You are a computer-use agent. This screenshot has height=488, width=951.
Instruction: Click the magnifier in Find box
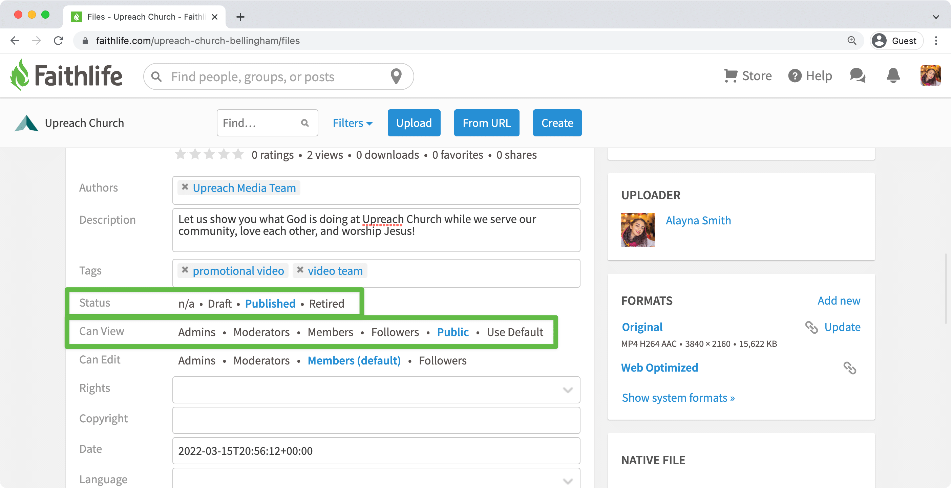[304, 123]
